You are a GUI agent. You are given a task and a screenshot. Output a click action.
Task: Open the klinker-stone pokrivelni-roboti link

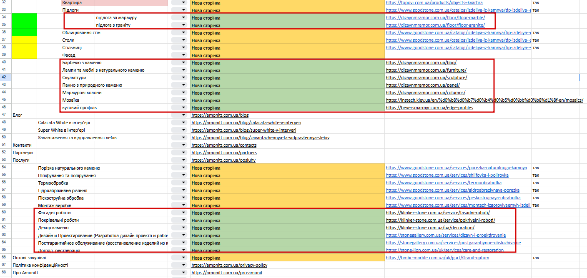click(x=441, y=220)
